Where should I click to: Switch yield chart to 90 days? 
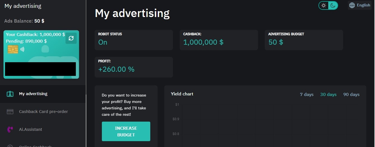point(351,95)
